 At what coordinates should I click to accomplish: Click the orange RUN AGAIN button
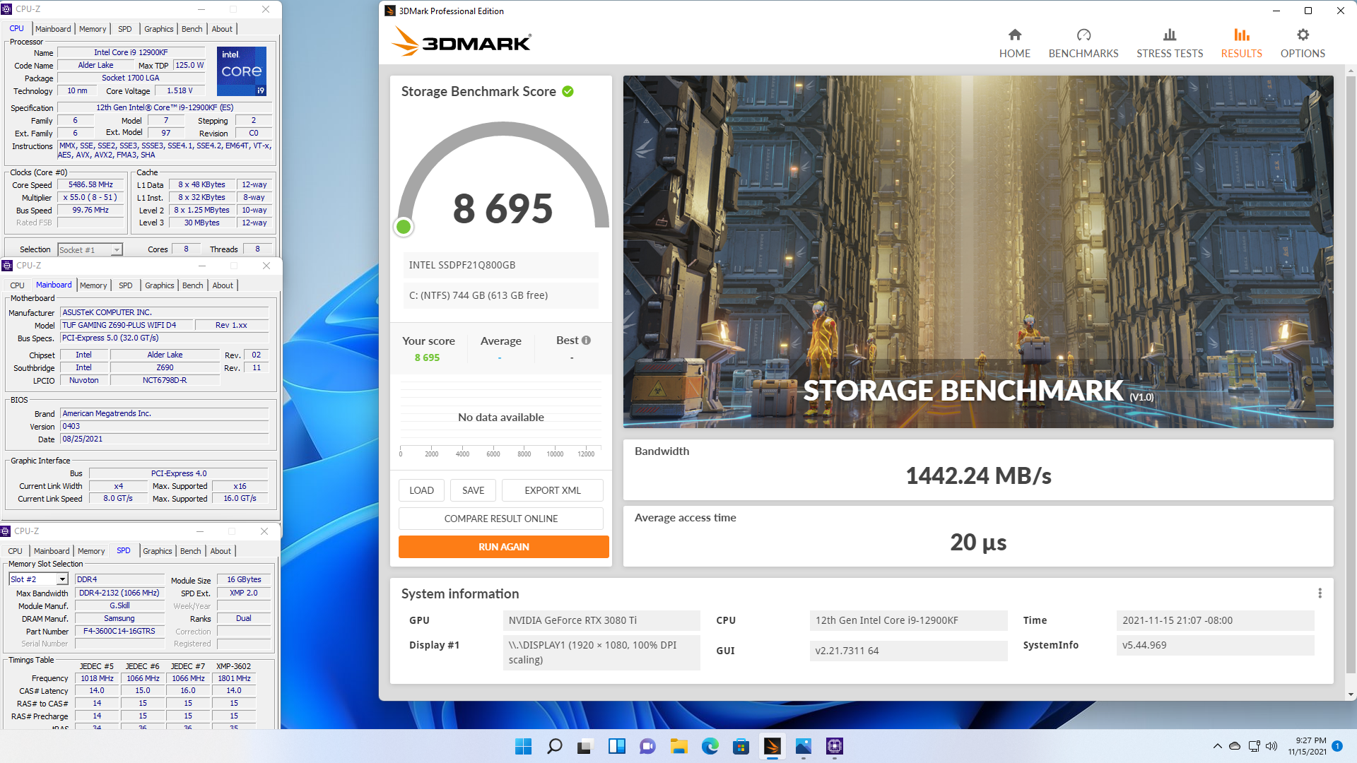tap(504, 547)
